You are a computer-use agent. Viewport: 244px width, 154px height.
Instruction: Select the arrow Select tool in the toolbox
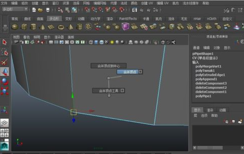point(4,42)
